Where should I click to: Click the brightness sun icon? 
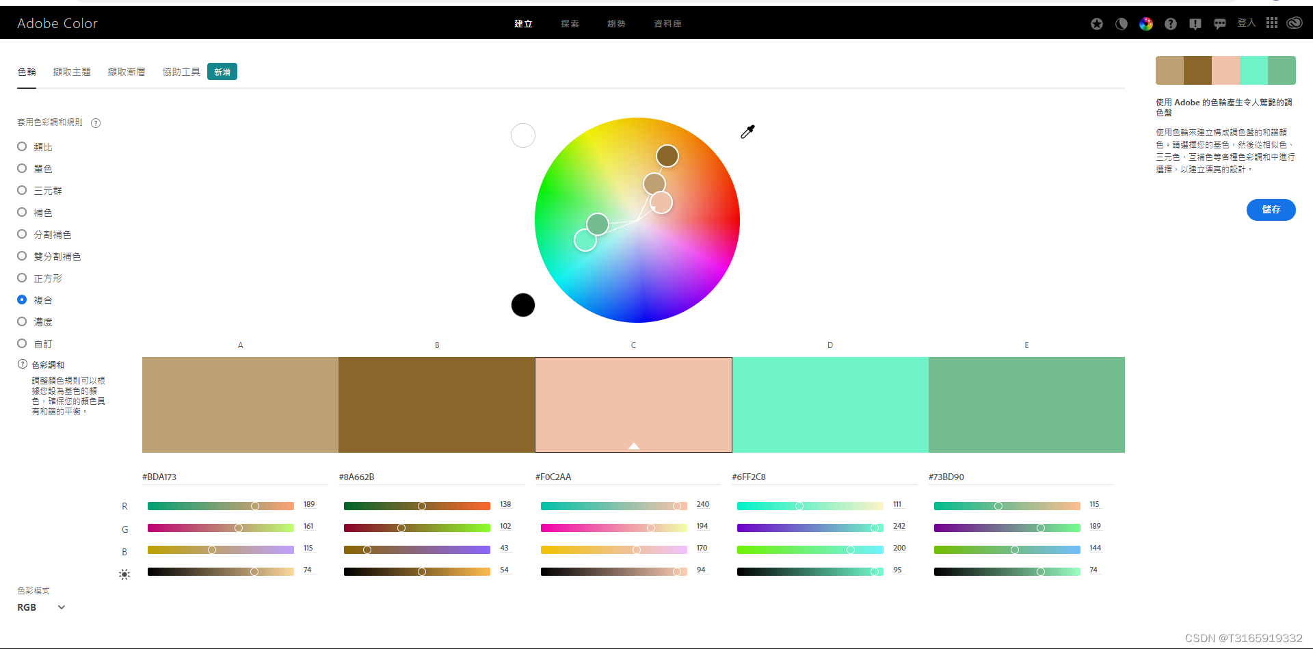coord(124,574)
